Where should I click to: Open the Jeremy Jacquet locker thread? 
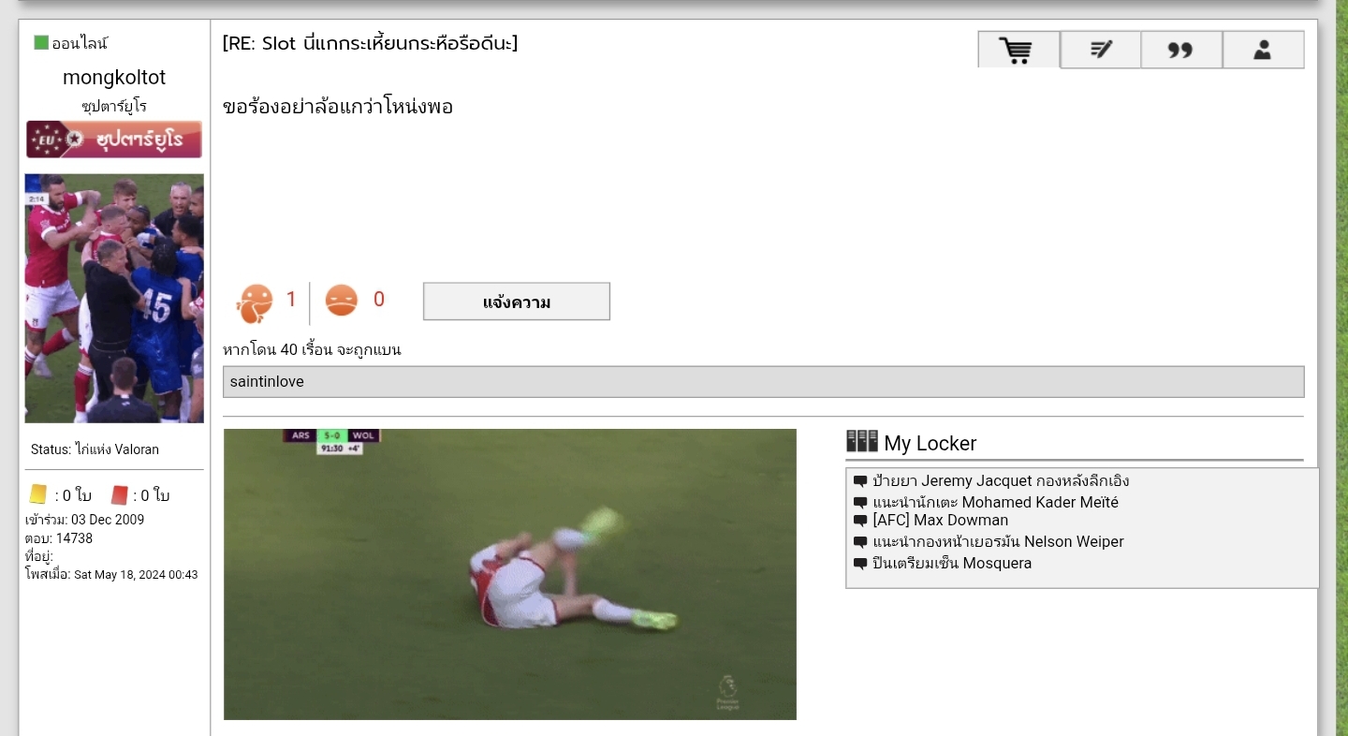(x=1000, y=481)
